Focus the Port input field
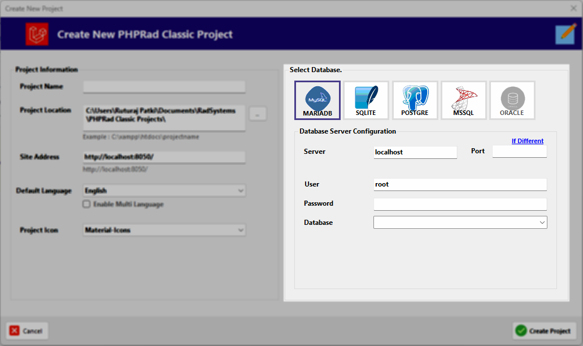Screen dimensions: 583x346 click(519, 152)
